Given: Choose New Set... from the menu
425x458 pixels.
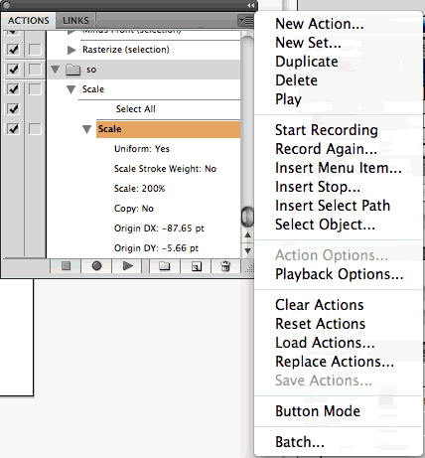Looking at the screenshot, I should pos(308,43).
